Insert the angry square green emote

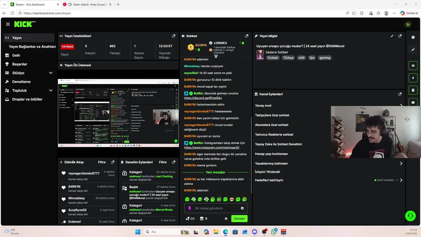219,199
